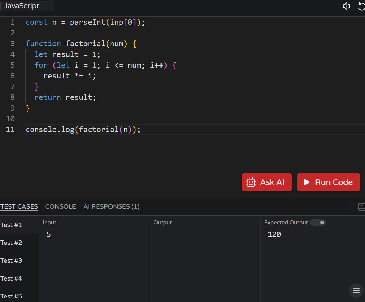Activate the restart icon in the top bar
Image resolution: width=365 pixels, height=302 pixels.
[x=361, y=6]
